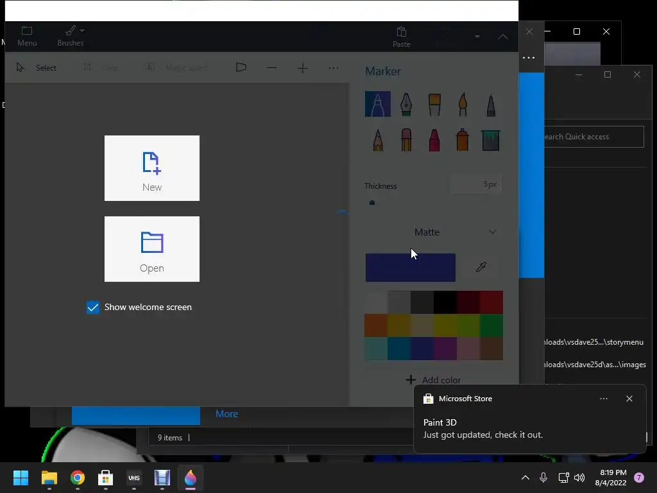Select the Marker brush
The width and height of the screenshot is (657, 493).
(377, 104)
